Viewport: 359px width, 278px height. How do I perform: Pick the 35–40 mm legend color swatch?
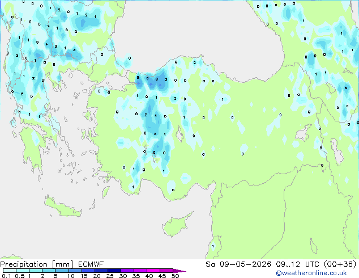(140, 271)
